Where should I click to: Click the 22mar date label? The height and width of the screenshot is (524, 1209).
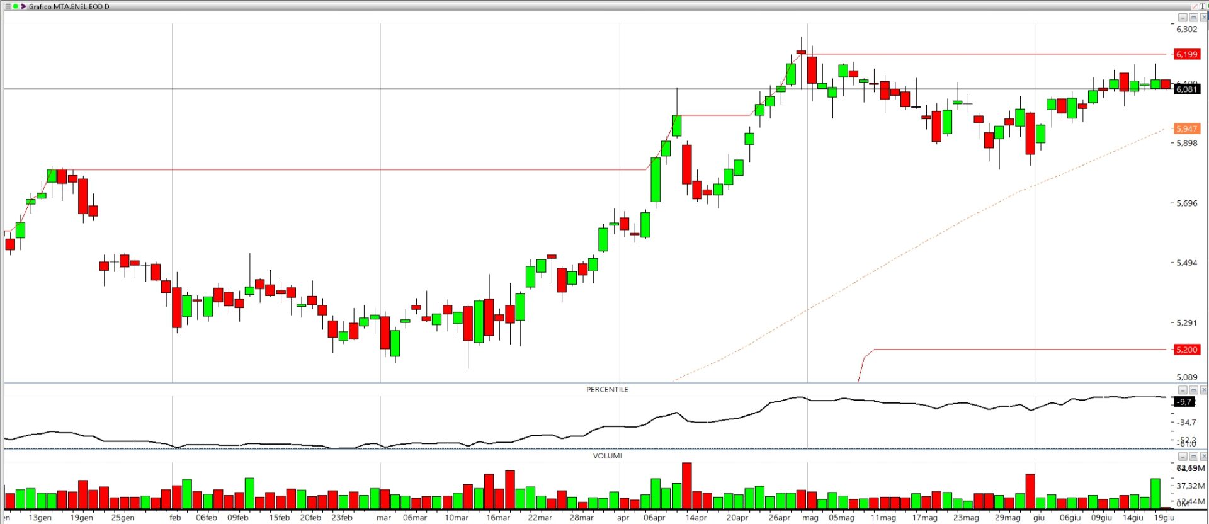[540, 518]
